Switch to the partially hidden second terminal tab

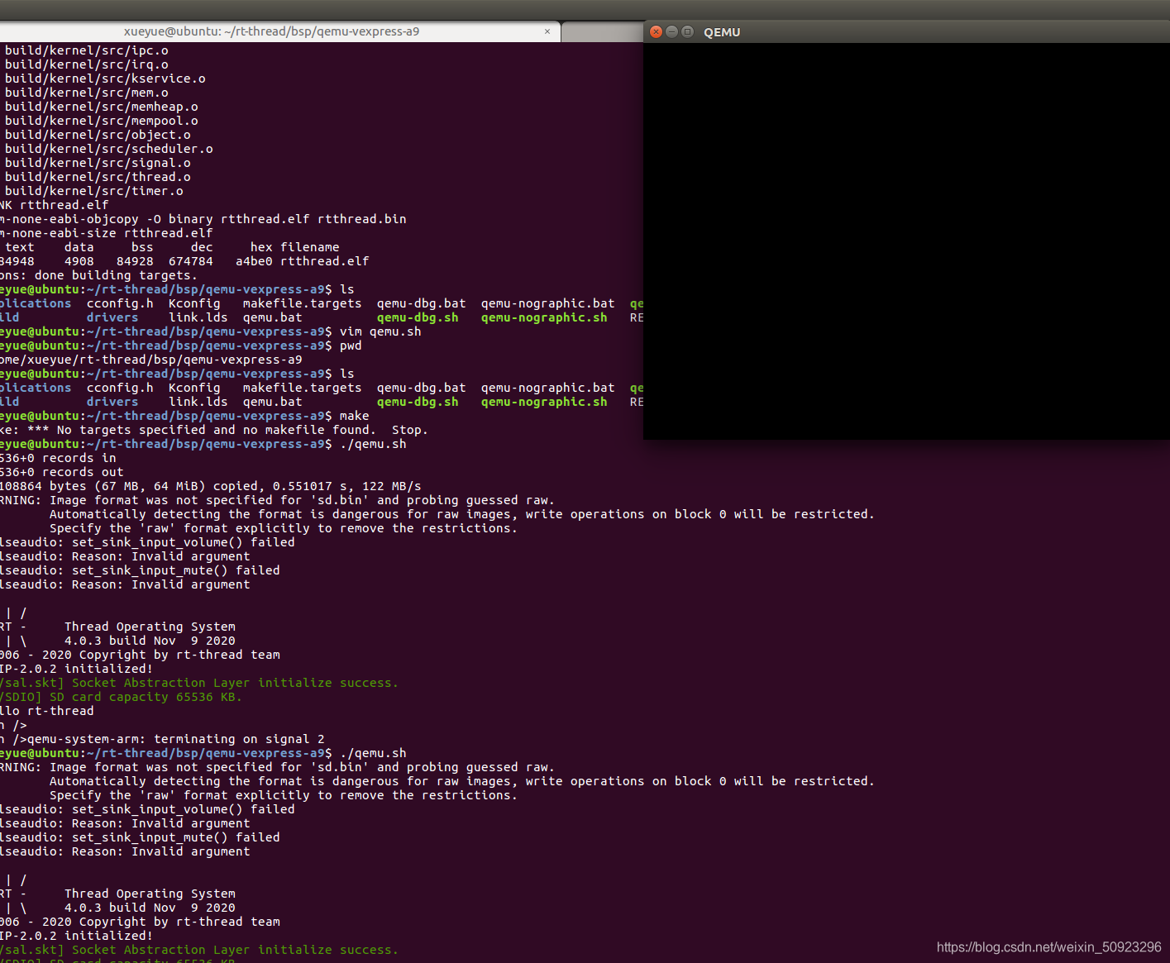(x=602, y=31)
